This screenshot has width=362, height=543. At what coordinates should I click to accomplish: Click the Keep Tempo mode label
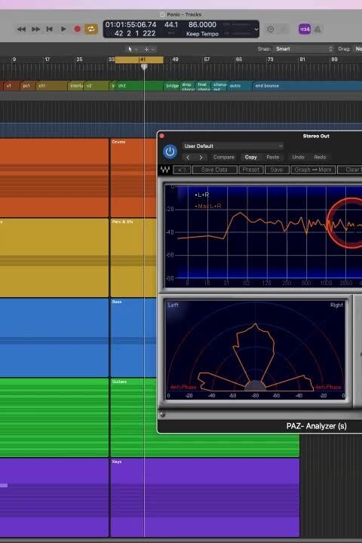coord(202,34)
